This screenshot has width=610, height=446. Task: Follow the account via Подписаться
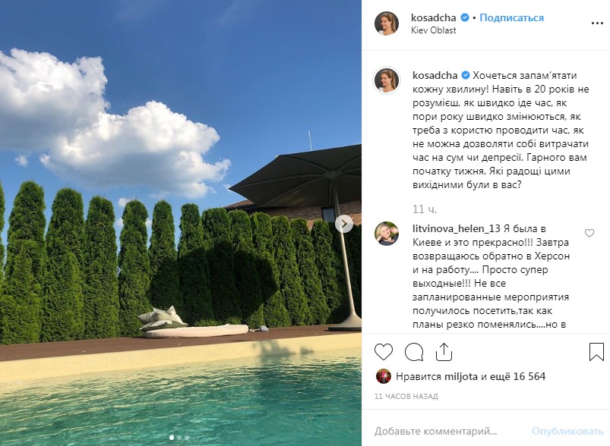coord(511,18)
